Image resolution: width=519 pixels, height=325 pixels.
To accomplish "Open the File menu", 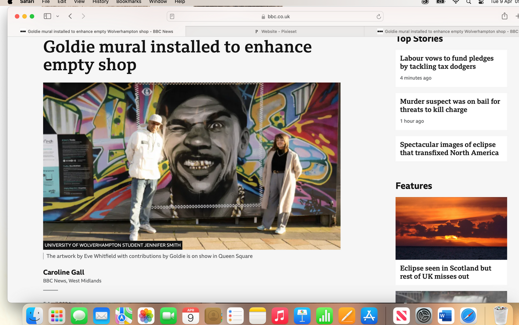I will [x=46, y=2].
